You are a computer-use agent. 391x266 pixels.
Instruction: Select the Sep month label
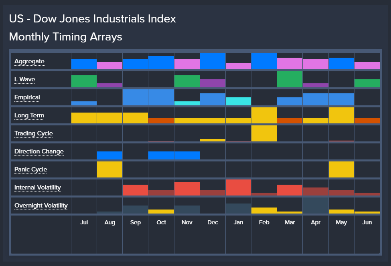click(x=136, y=222)
